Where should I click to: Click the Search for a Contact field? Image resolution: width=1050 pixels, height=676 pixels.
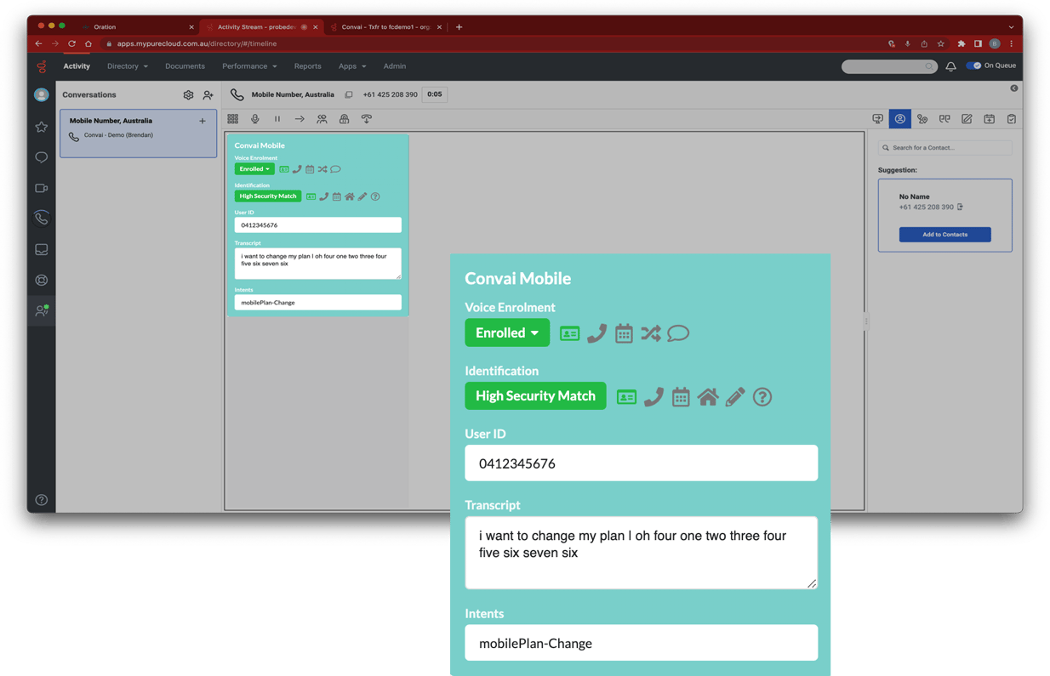point(944,148)
